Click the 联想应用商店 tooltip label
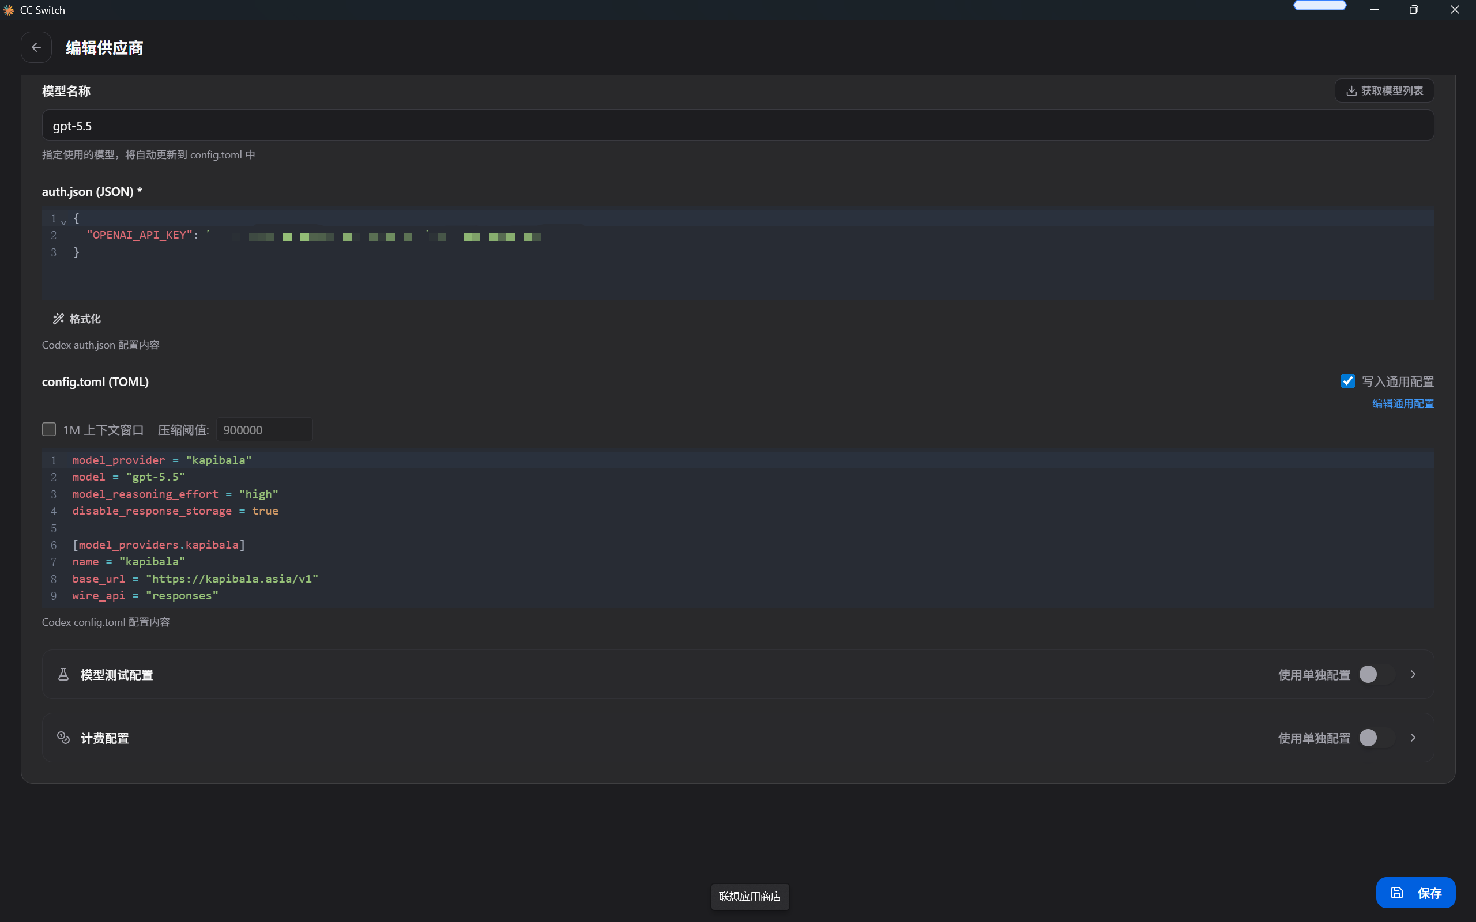This screenshot has height=922, width=1476. tap(750, 897)
